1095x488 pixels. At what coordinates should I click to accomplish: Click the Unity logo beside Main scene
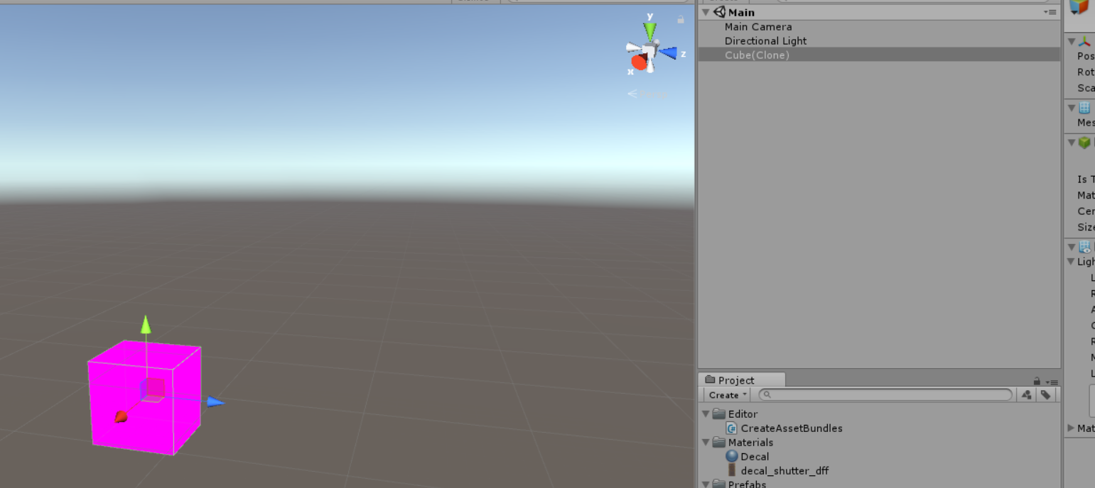click(x=720, y=12)
